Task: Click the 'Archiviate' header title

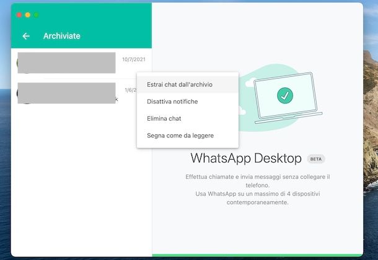Action: tap(62, 36)
